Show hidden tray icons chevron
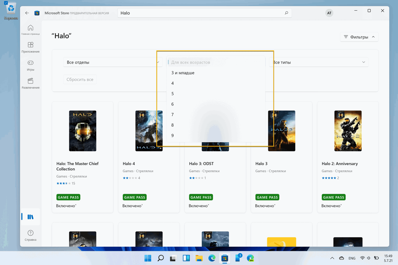The image size is (398, 265). (x=332, y=258)
